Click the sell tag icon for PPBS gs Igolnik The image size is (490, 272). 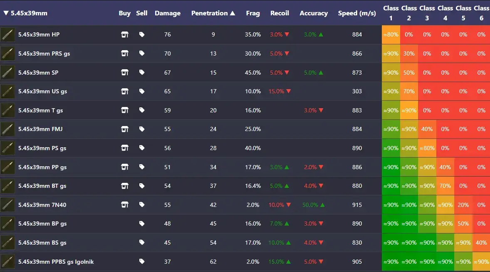pos(142,262)
